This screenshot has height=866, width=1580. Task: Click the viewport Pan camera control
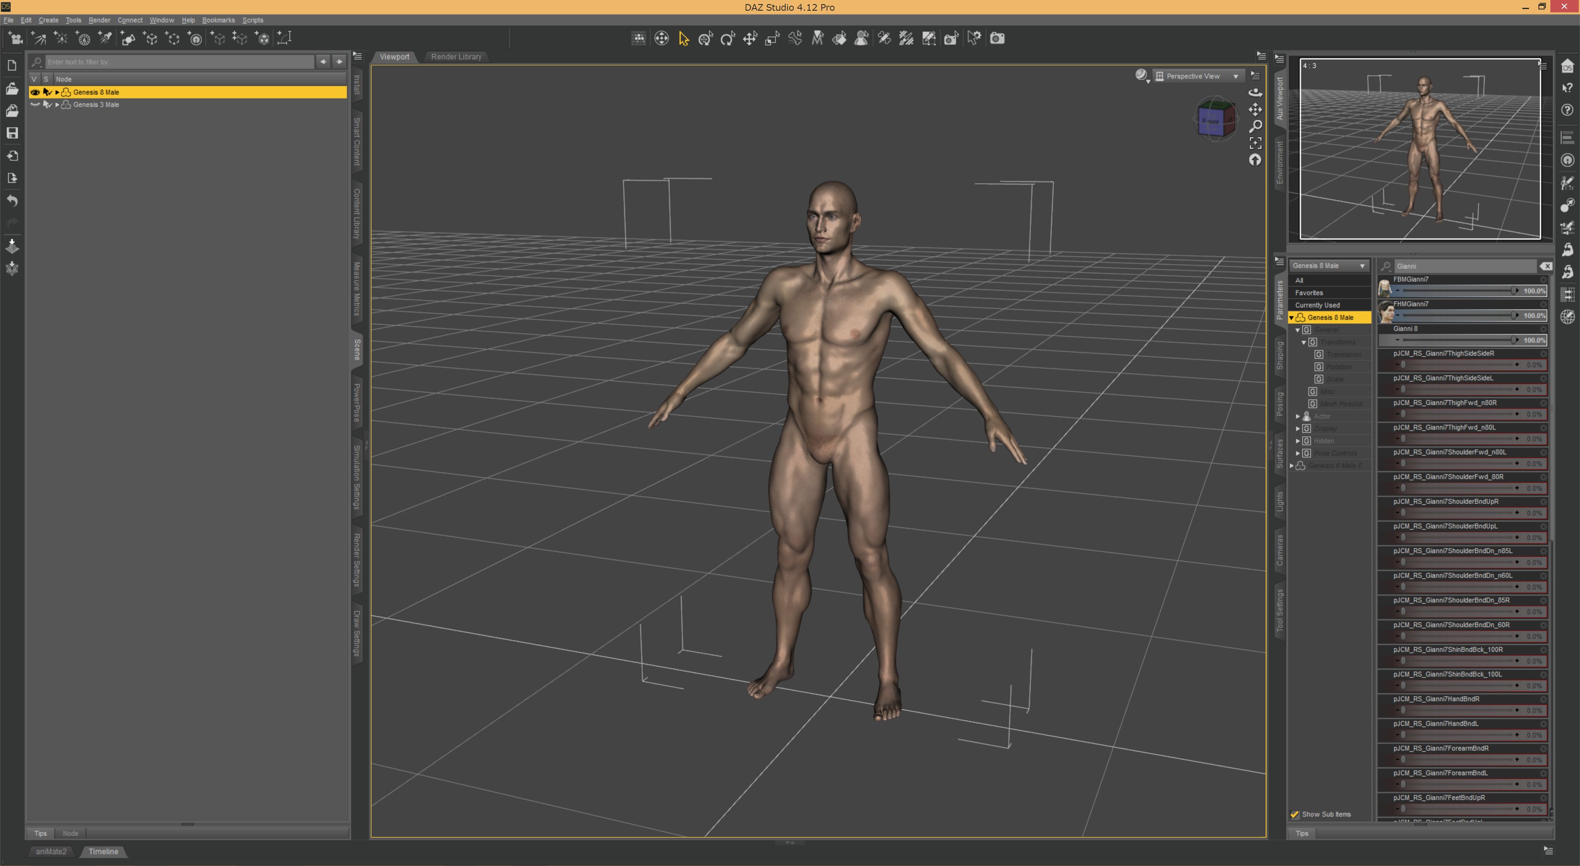(1255, 109)
